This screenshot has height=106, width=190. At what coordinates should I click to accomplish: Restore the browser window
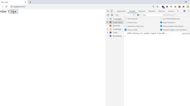[x=186, y=2]
